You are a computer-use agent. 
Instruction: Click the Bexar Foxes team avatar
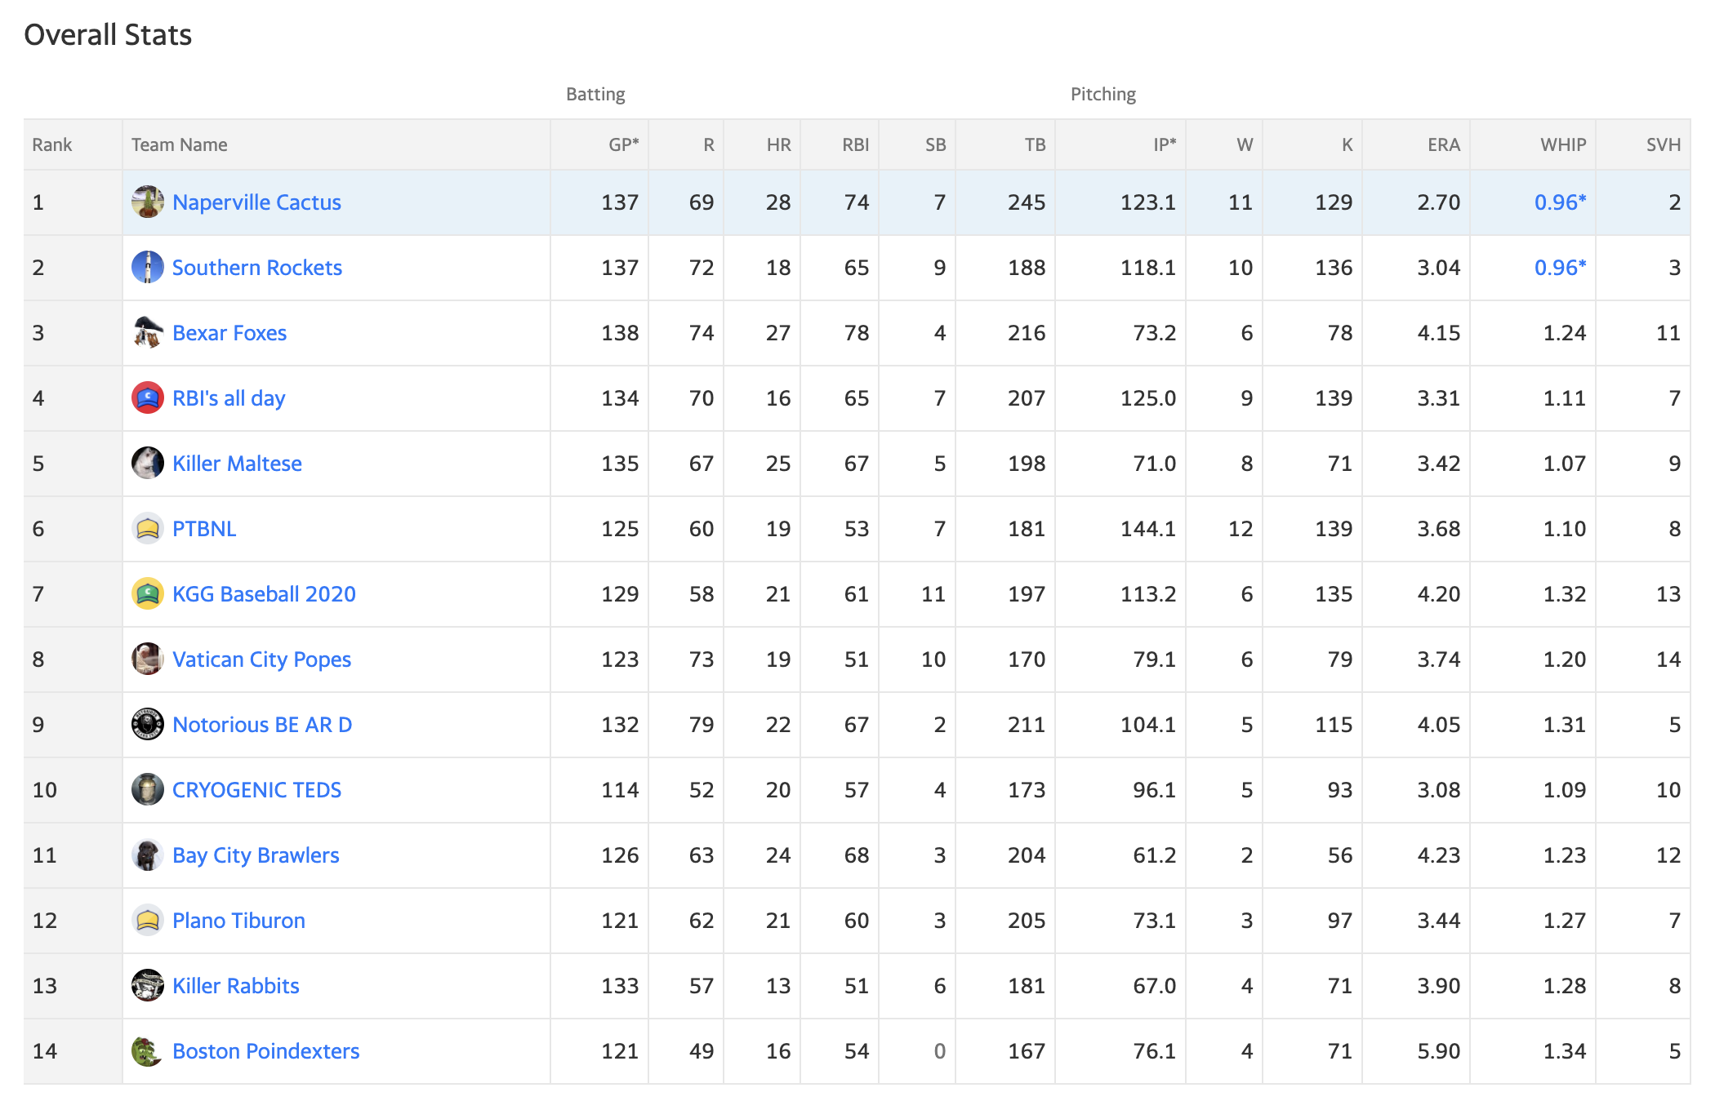pos(148,332)
